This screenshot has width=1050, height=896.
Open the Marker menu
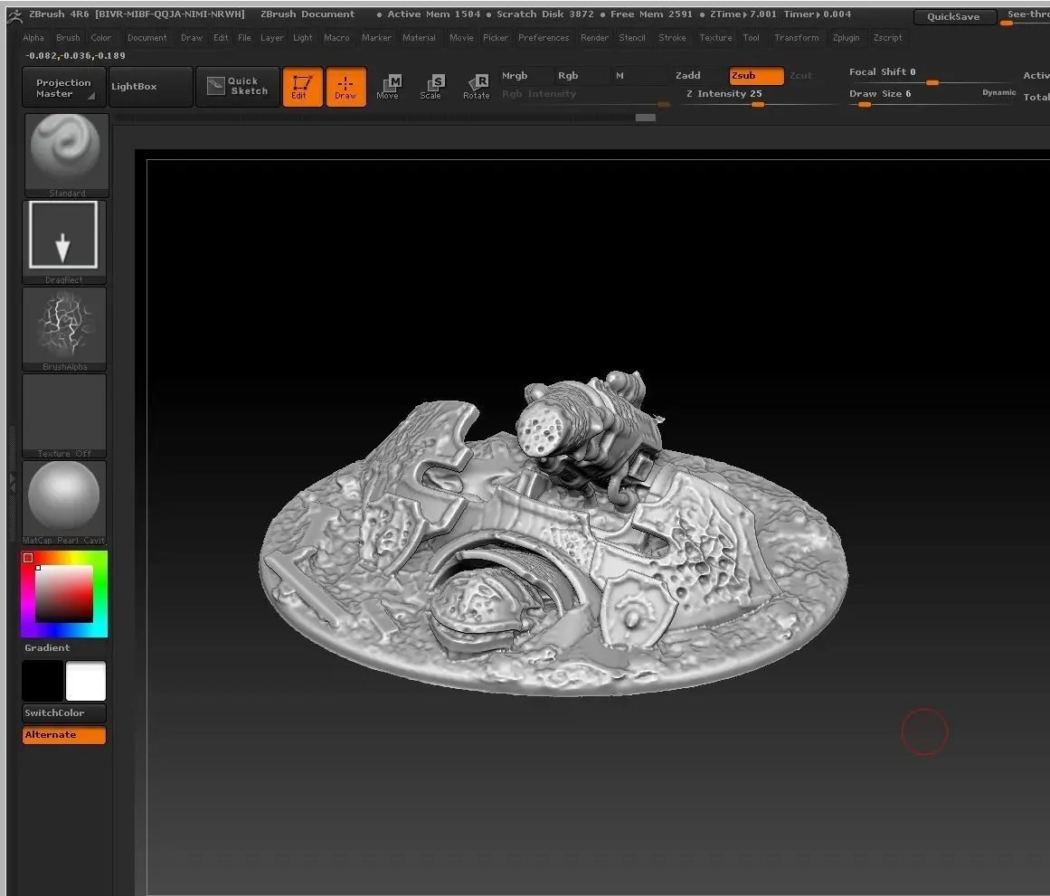tap(376, 38)
